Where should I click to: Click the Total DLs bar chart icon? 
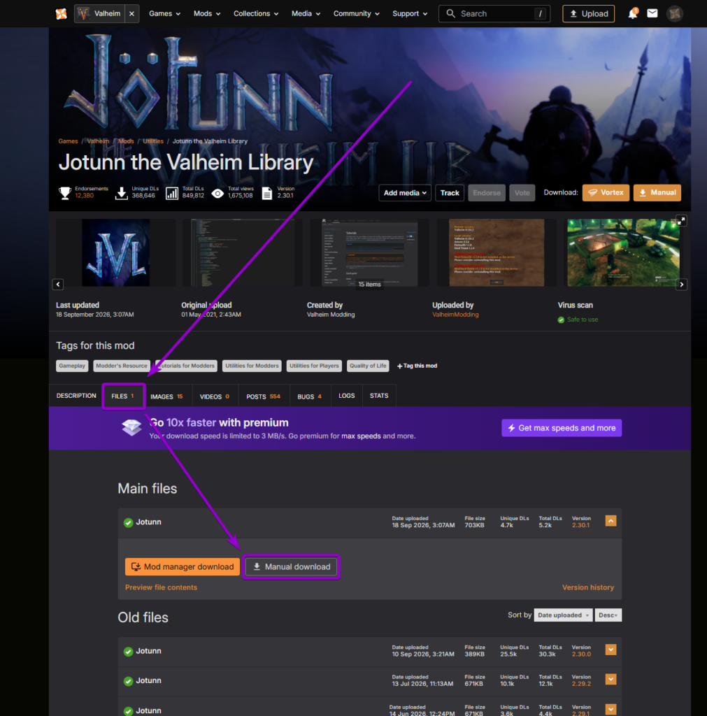pos(172,193)
